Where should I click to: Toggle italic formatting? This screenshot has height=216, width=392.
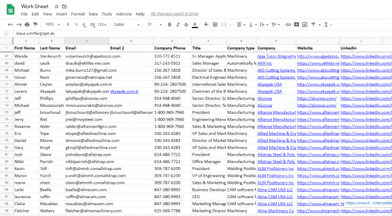point(178,25)
